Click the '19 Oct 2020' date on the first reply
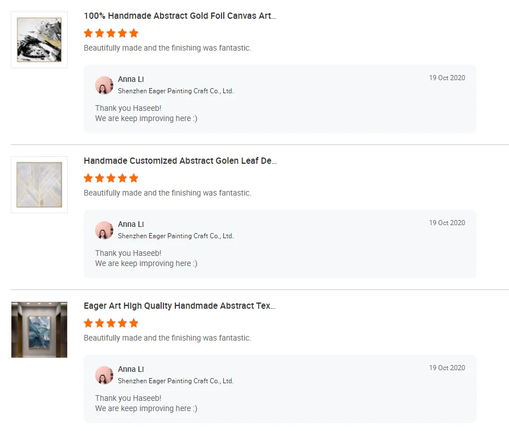This screenshot has width=509, height=431. click(x=447, y=78)
